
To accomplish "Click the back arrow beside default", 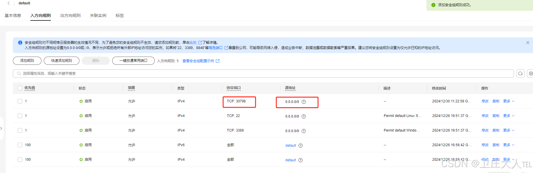I will tap(8, 3).
